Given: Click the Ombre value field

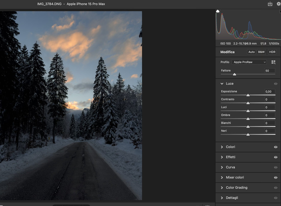Looking at the screenshot, I should click(x=270, y=115).
